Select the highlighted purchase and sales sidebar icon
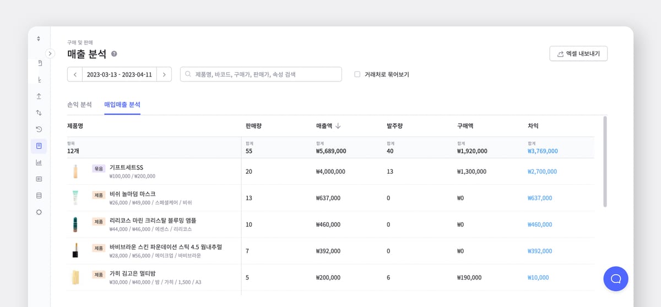 point(39,146)
